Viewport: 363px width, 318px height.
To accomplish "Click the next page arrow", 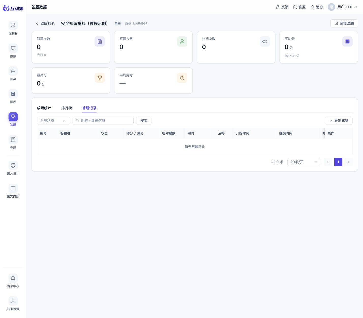I will tap(348, 162).
